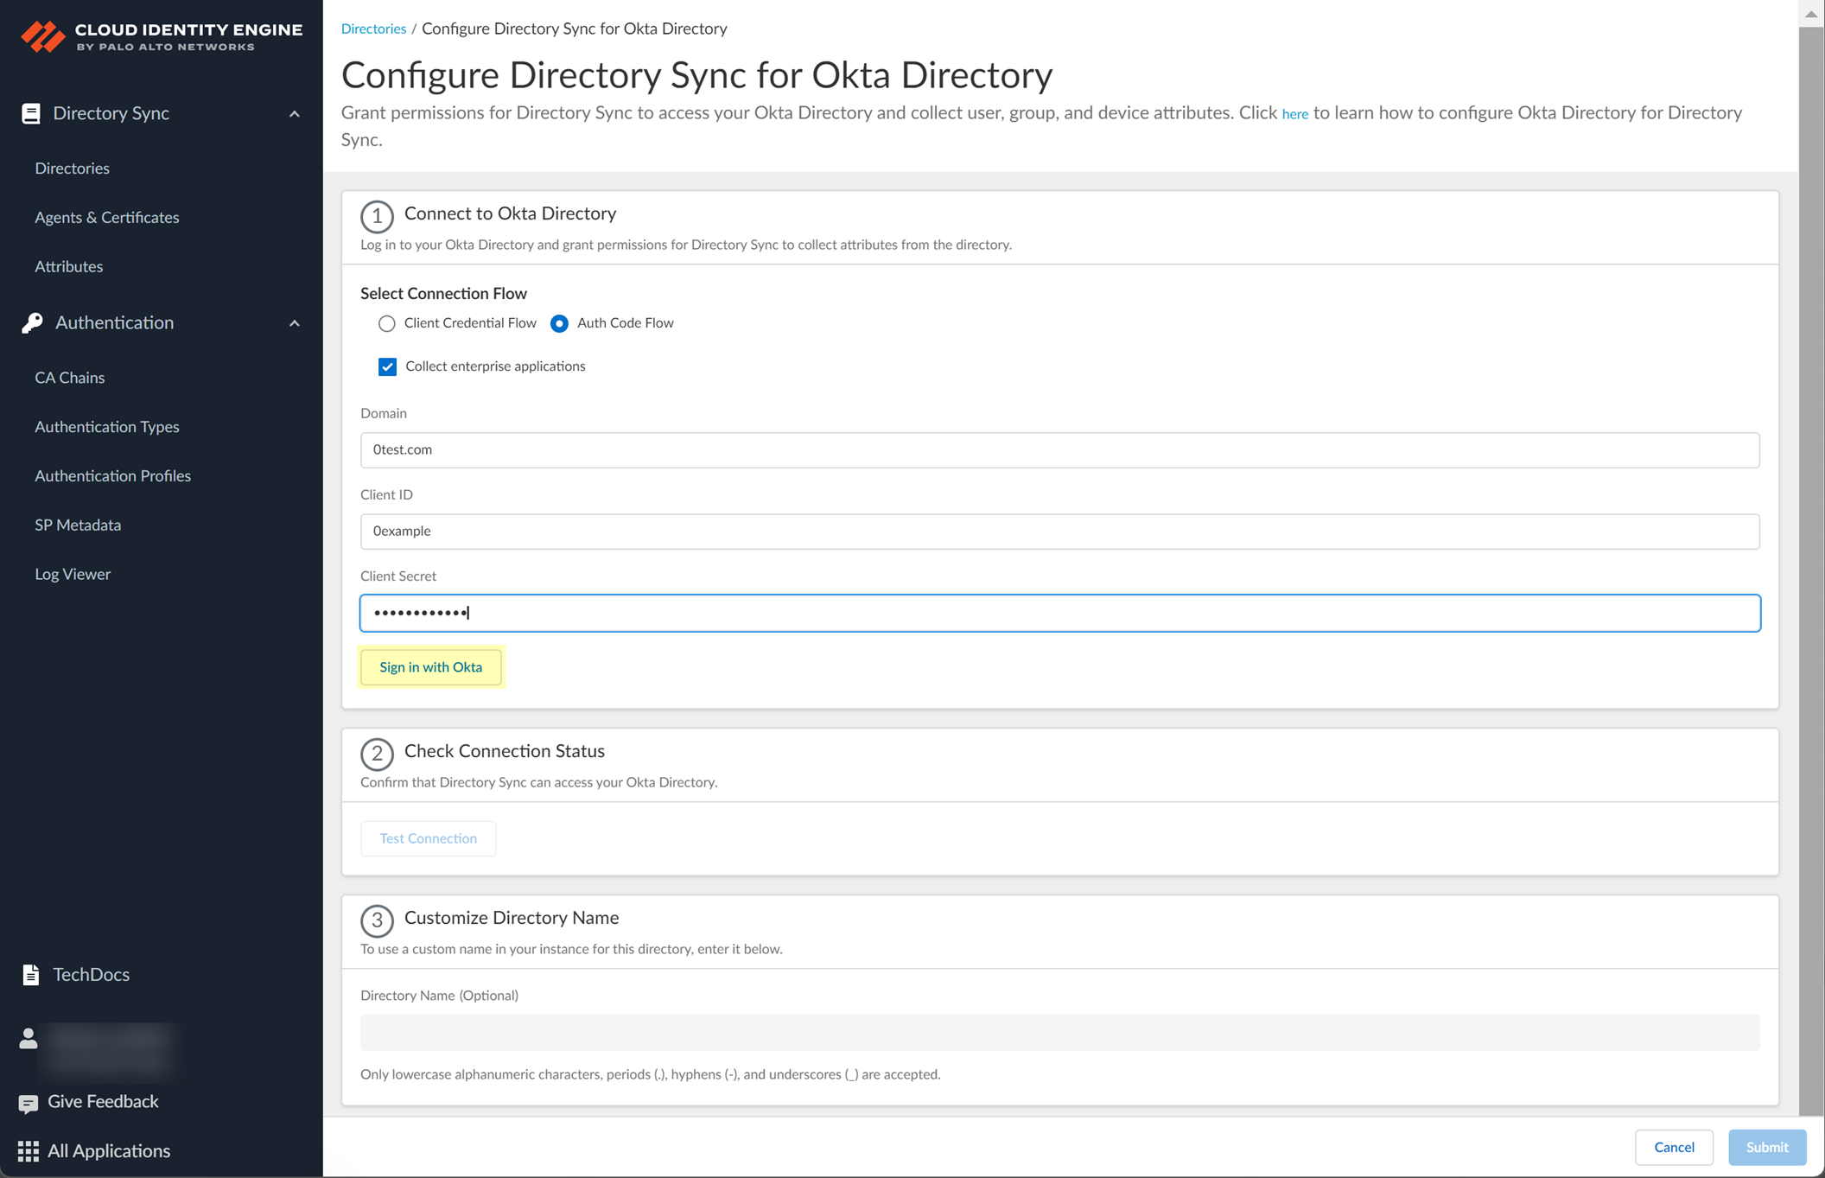
Task: Select Auth Code Flow radio button
Action: click(559, 323)
